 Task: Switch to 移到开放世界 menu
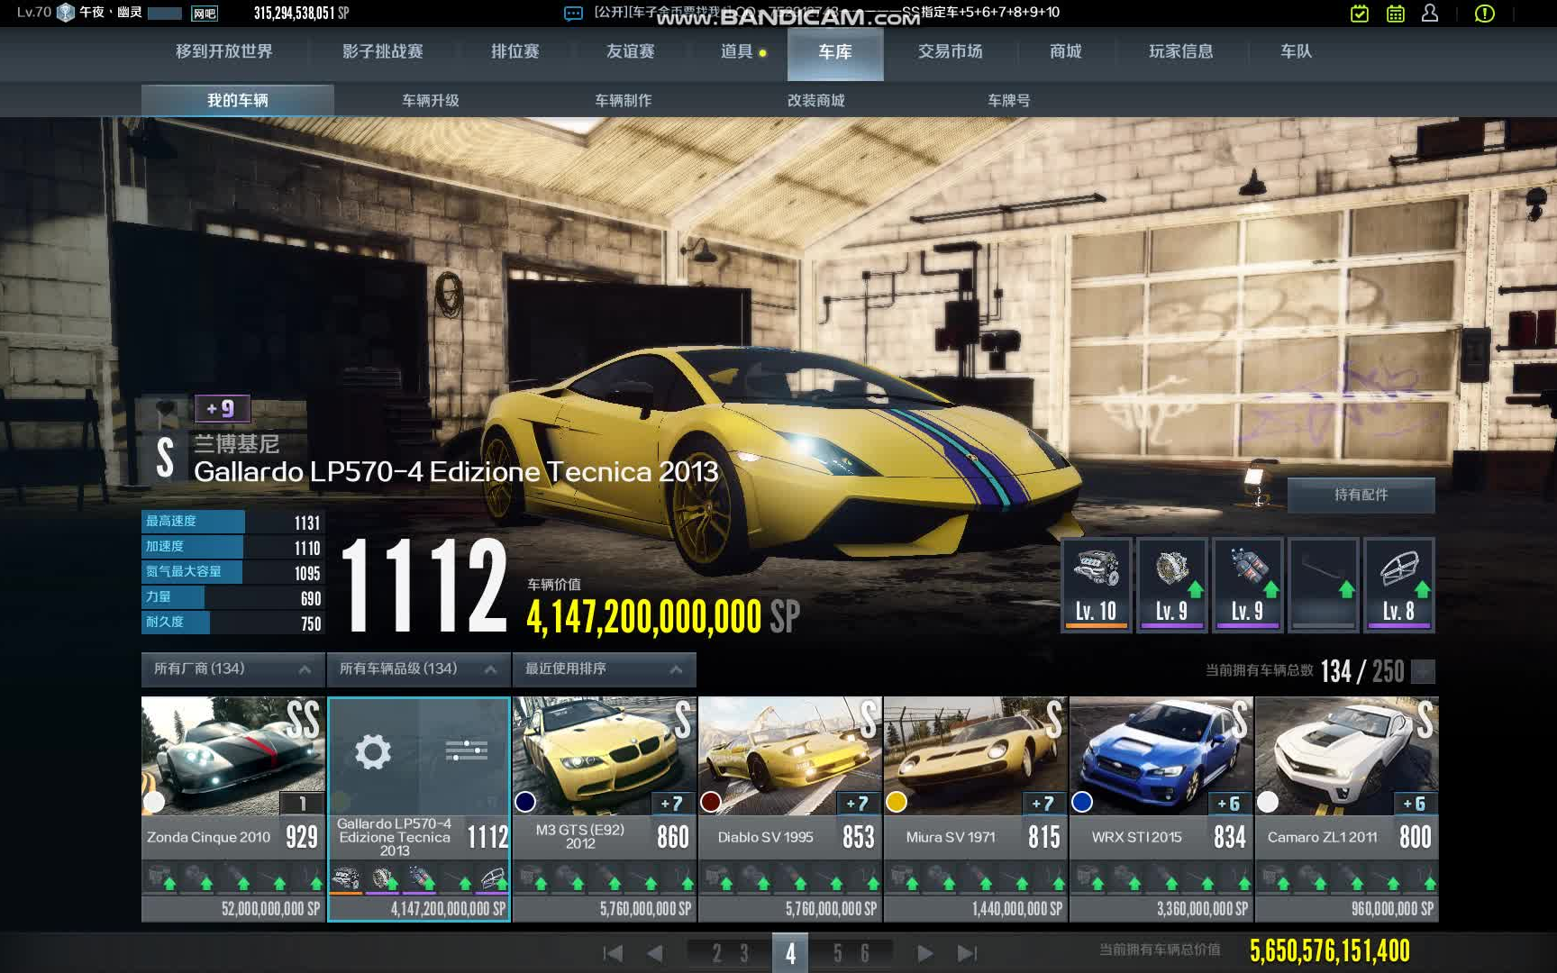224,52
